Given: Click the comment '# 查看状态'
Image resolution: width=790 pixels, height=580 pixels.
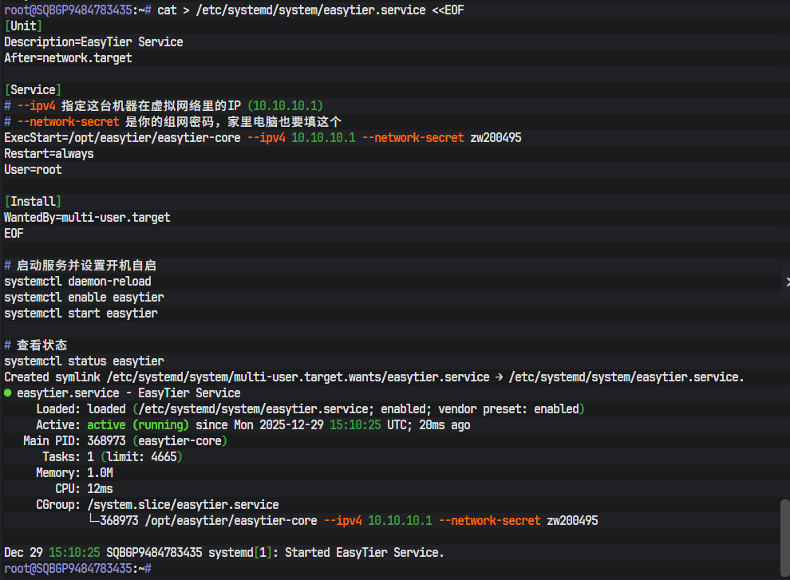Looking at the screenshot, I should coord(36,345).
